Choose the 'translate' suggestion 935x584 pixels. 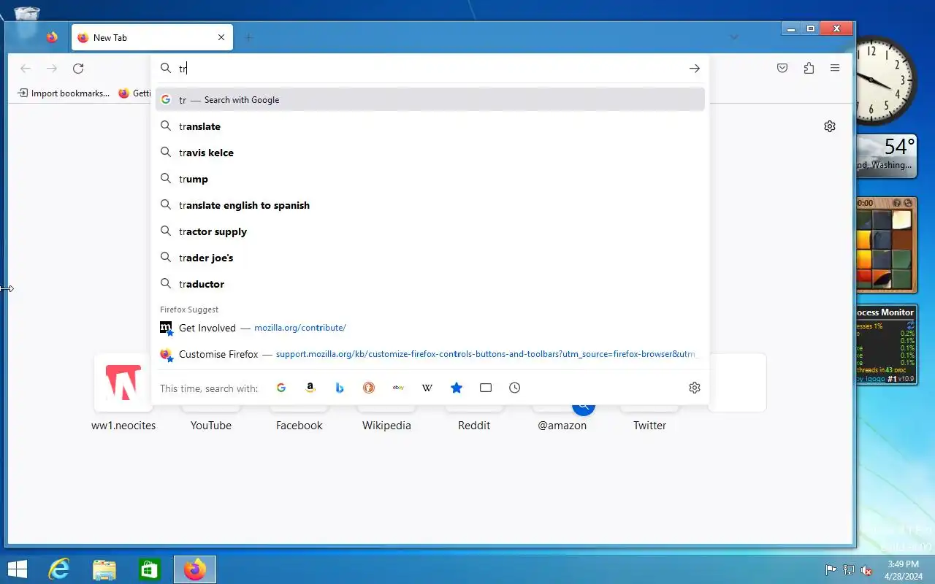pos(430,126)
